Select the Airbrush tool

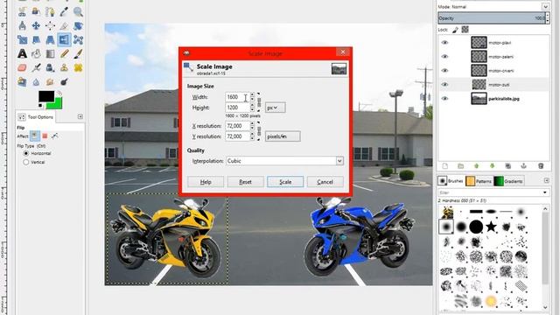[36, 67]
